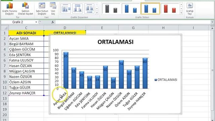Select row 12 header
This screenshot has width=215, height=121.
tap(5, 93)
